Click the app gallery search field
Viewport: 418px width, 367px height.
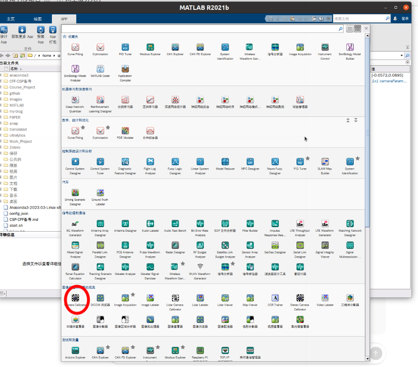202,29
